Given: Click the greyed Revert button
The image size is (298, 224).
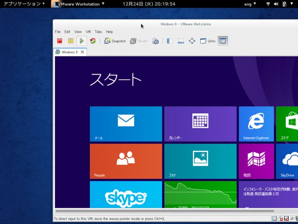Looking at the screenshot, I should [x=139, y=41].
